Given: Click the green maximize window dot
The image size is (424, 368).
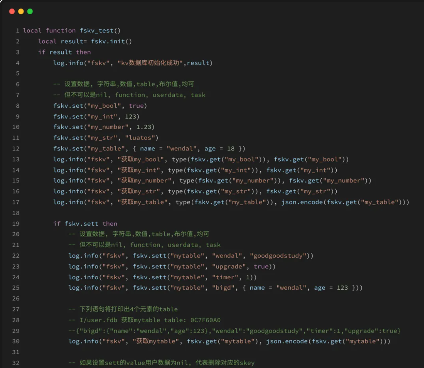Looking at the screenshot, I should coord(30,11).
